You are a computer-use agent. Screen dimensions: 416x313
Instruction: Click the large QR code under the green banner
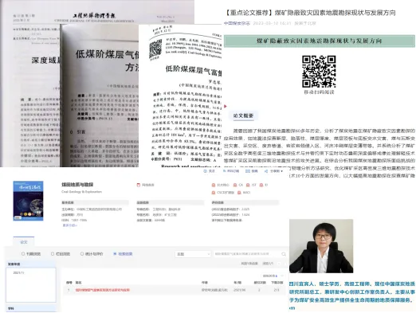pyautogui.click(x=319, y=72)
